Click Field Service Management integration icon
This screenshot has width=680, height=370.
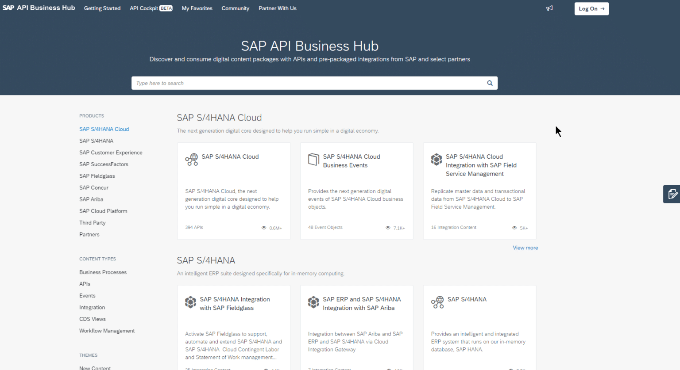point(437,160)
